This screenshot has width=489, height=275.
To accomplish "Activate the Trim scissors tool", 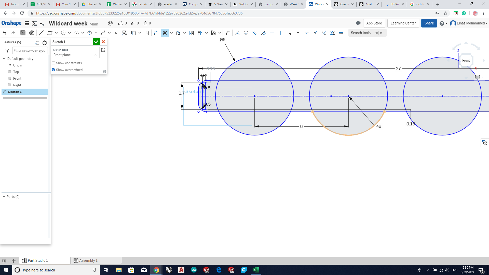I will click(x=165, y=33).
